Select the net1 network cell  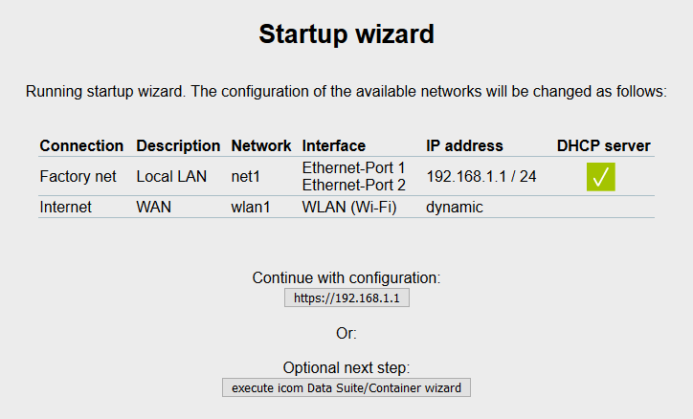246,177
